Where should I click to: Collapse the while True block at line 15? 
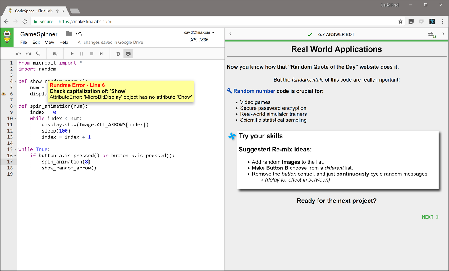(15, 149)
